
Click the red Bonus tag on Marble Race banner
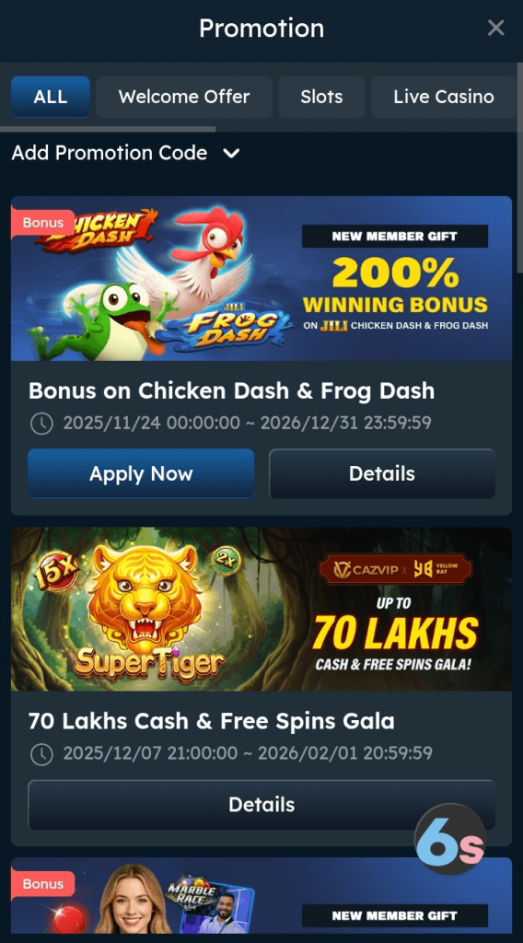click(42, 884)
